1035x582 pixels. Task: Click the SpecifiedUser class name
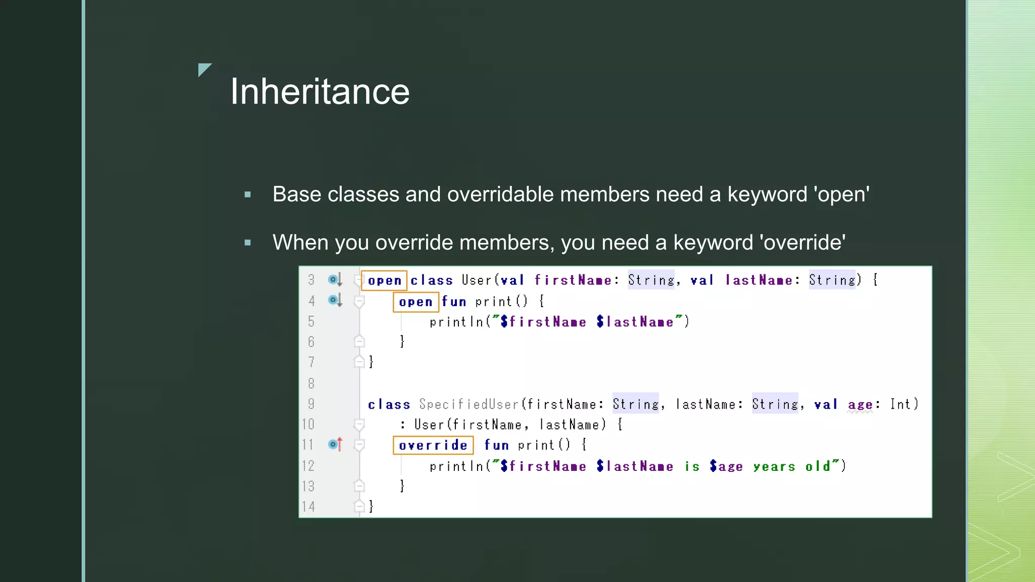tap(469, 404)
